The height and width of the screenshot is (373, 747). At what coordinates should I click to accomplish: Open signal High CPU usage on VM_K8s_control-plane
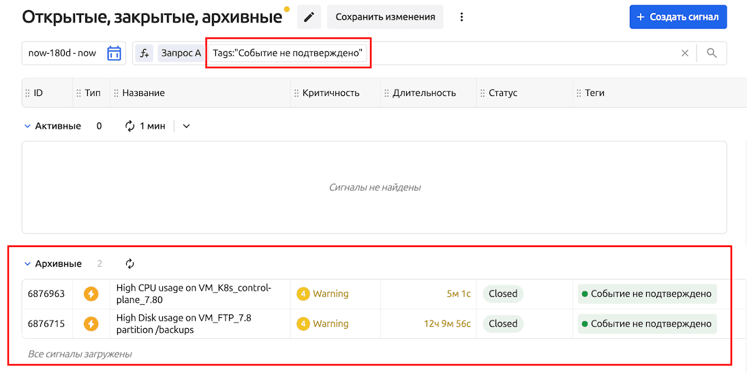194,294
